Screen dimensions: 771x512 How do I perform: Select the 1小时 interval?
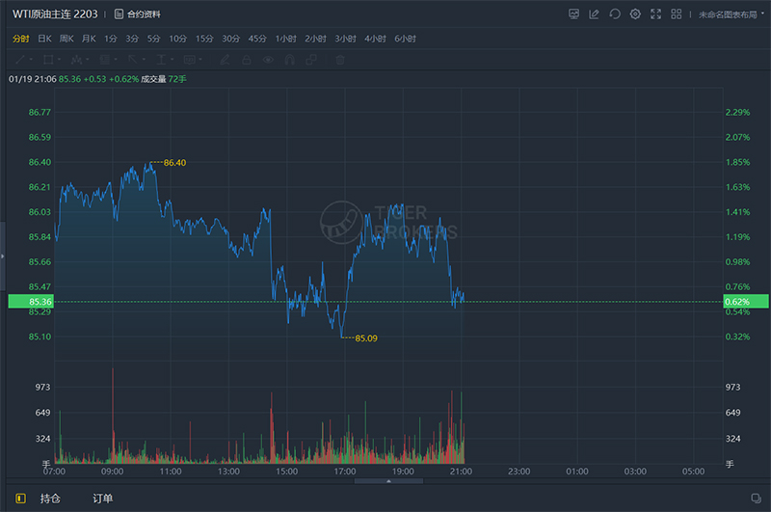coord(285,39)
